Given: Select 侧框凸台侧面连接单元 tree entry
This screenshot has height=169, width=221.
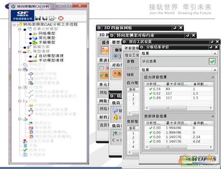Looking at the screenshot, I should tap(56, 96).
